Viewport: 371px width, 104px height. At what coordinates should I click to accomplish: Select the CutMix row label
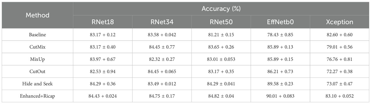coord(38,47)
